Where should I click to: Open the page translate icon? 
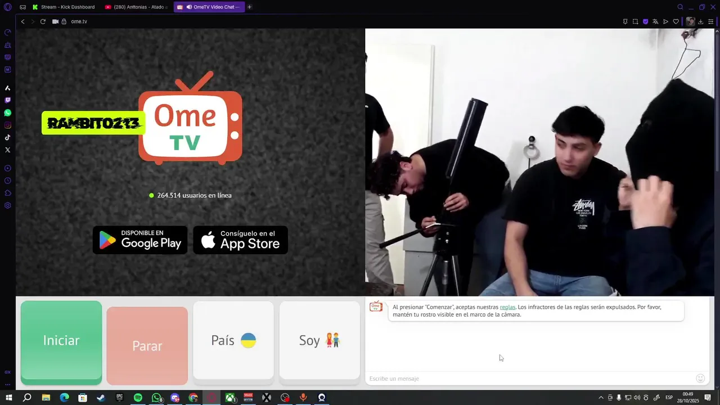[x=655, y=21]
